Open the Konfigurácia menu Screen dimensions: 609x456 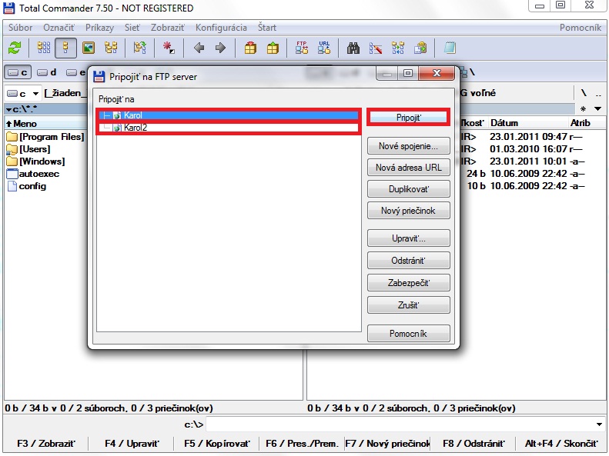[x=221, y=28]
